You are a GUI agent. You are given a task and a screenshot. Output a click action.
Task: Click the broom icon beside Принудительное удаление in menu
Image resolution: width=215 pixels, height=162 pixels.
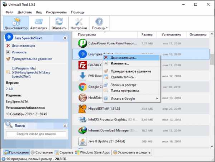[106, 71]
